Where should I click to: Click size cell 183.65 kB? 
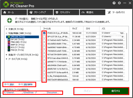coord(77,33)
